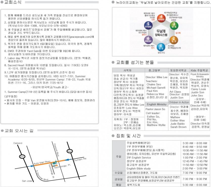
Task: Click the Oakland label on the map
Action: [18, 143]
